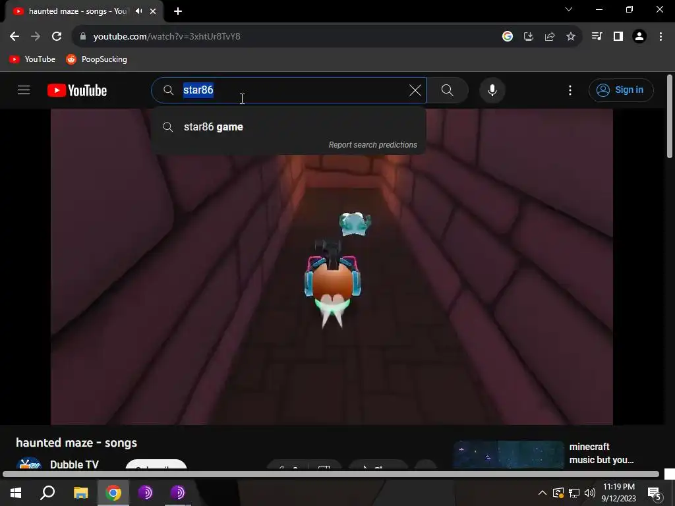Go back to the previous page
The width and height of the screenshot is (675, 506).
[15, 37]
